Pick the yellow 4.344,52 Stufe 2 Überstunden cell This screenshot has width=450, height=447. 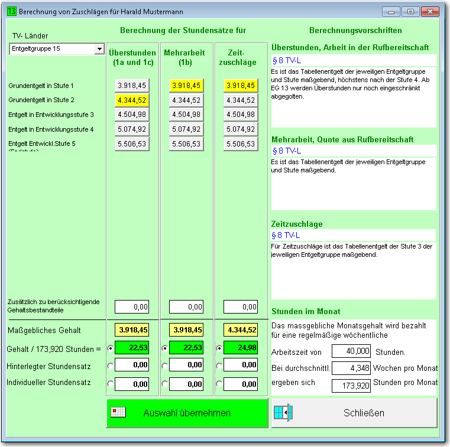(x=132, y=100)
